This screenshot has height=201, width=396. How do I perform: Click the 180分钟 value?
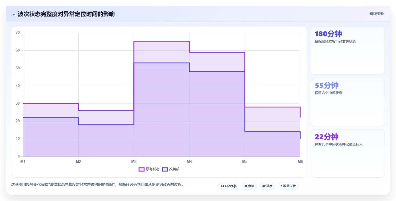point(328,34)
